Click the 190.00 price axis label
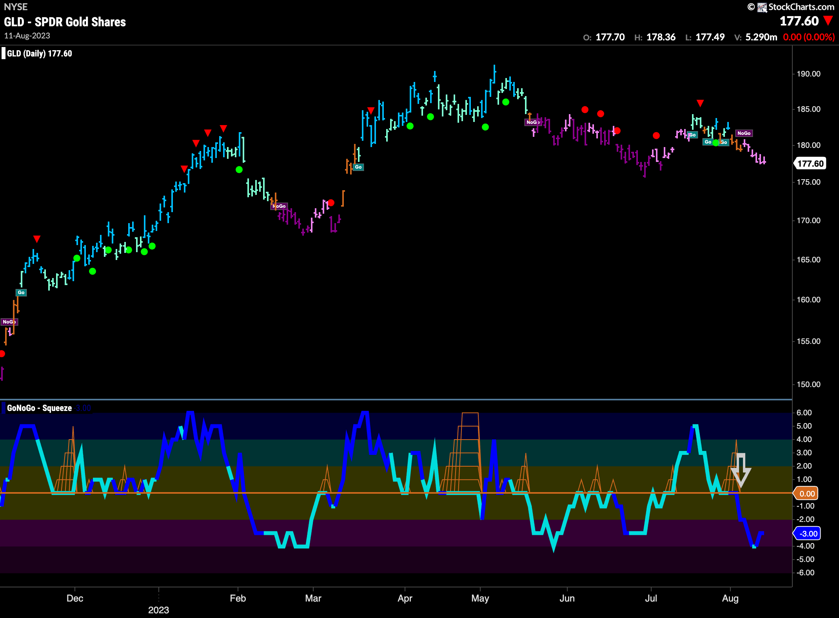This screenshot has height=618, width=839. (x=808, y=74)
